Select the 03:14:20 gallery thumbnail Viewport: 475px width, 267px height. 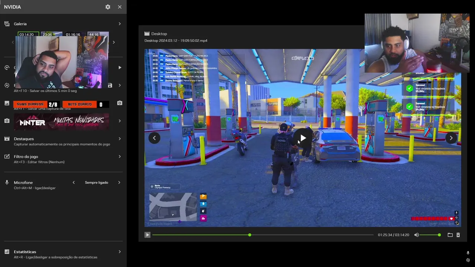[x=27, y=34]
